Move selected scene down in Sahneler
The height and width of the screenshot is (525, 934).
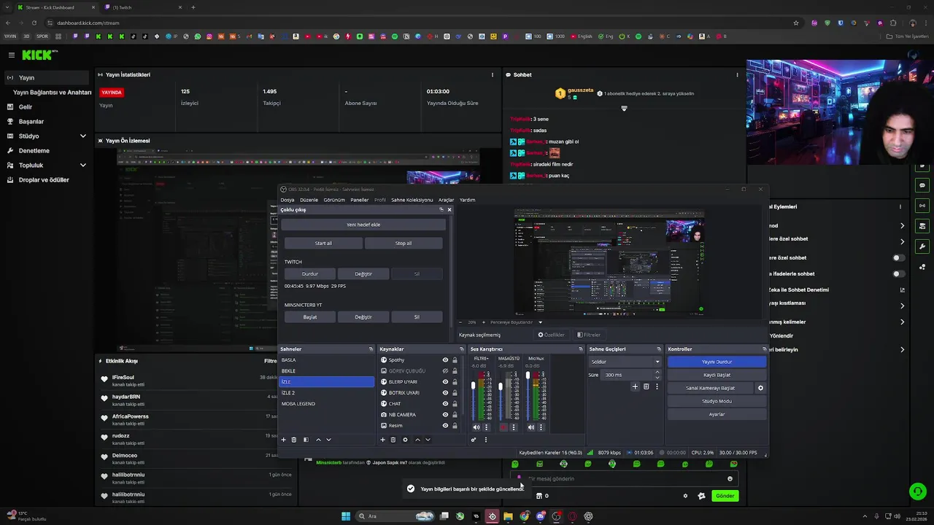[328, 440]
